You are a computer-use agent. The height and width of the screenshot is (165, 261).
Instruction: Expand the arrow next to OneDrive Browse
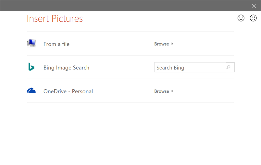pyautogui.click(x=173, y=91)
